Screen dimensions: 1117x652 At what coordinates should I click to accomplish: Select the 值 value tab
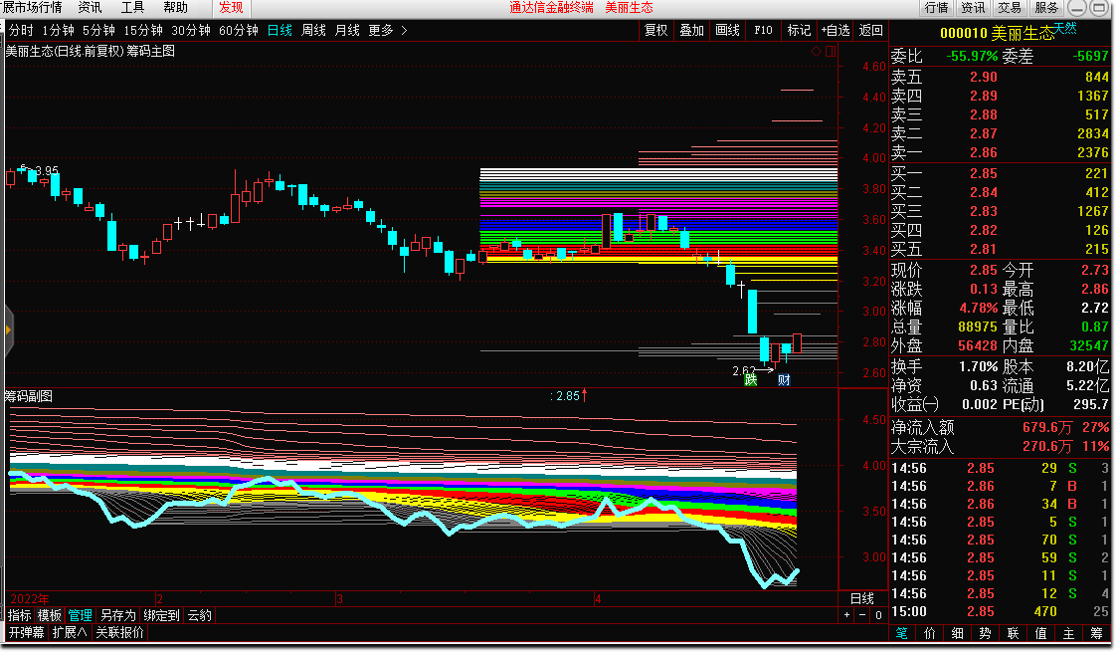click(1040, 633)
